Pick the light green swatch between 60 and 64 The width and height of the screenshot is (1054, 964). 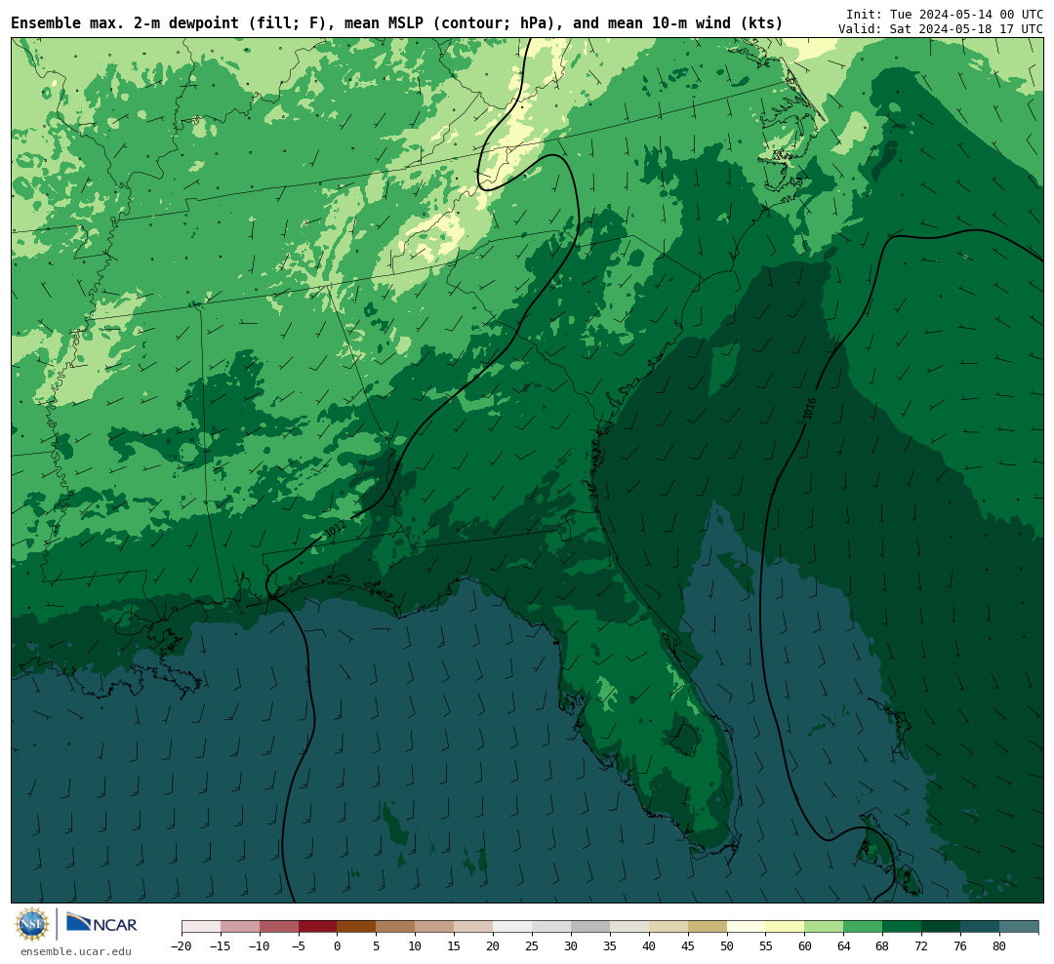coord(825,928)
